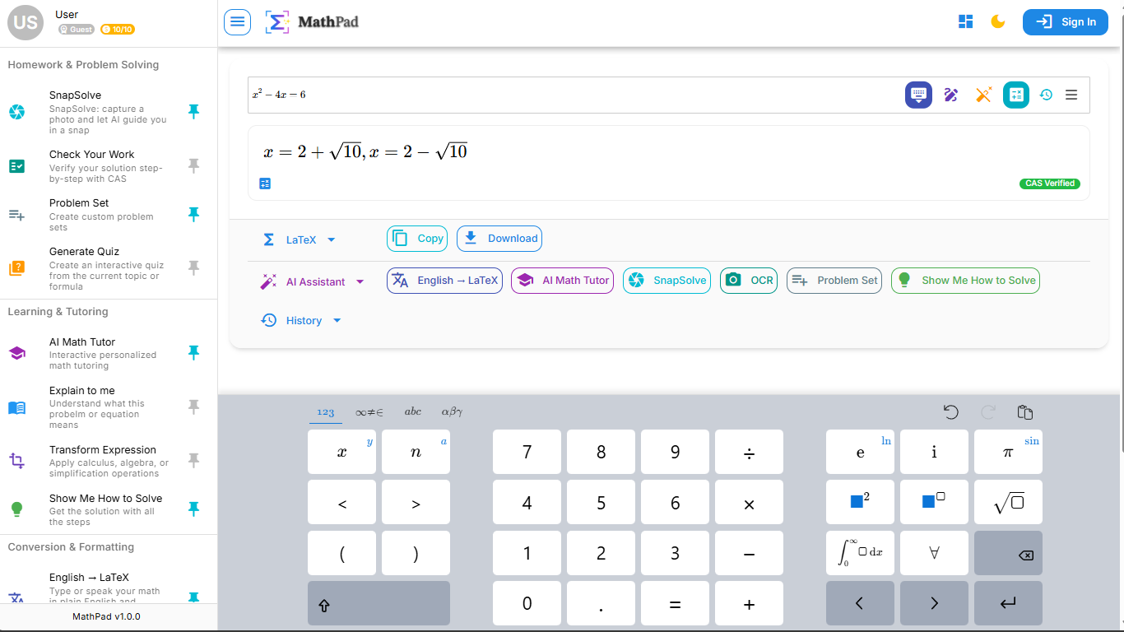Click the Download button
This screenshot has width=1124, height=632.
499,239
